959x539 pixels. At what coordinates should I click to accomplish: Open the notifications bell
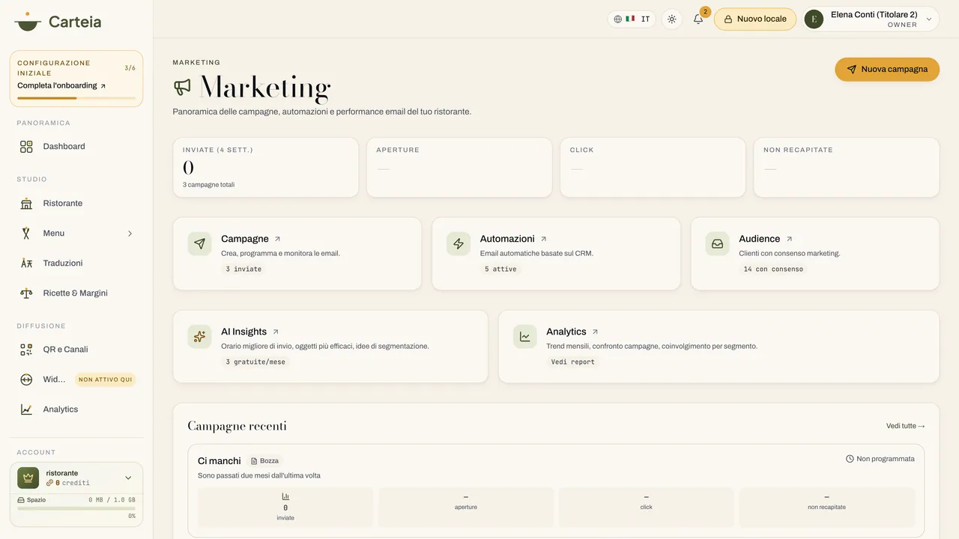[698, 19]
